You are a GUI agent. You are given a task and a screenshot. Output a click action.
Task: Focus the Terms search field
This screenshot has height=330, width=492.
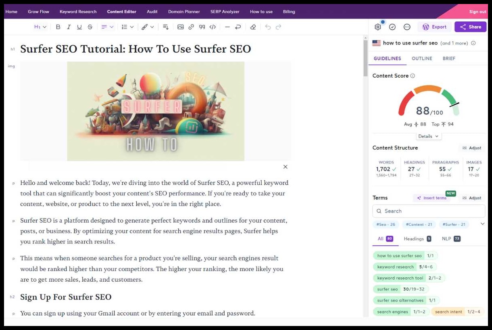(x=429, y=211)
